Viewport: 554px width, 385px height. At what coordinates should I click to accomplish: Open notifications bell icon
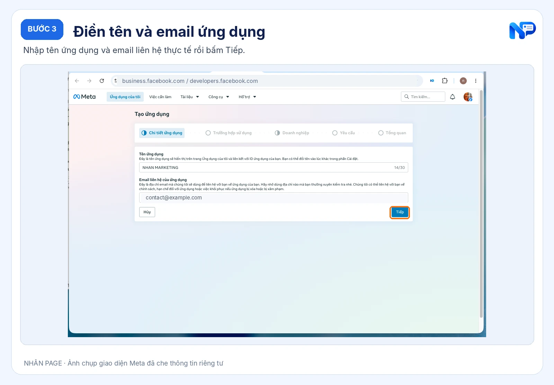(453, 97)
